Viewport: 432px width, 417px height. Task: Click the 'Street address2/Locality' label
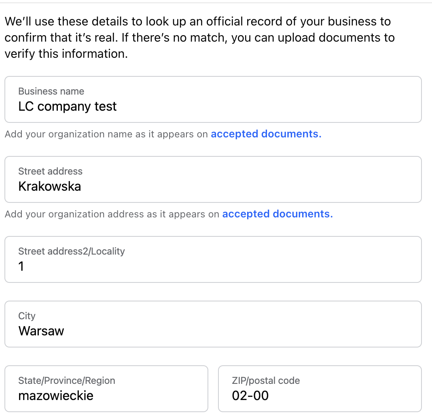pyautogui.click(x=72, y=251)
